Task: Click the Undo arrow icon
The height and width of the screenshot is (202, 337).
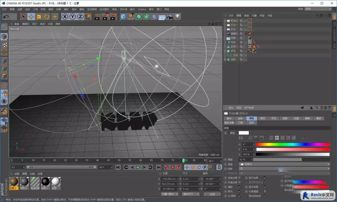Action: (6, 17)
